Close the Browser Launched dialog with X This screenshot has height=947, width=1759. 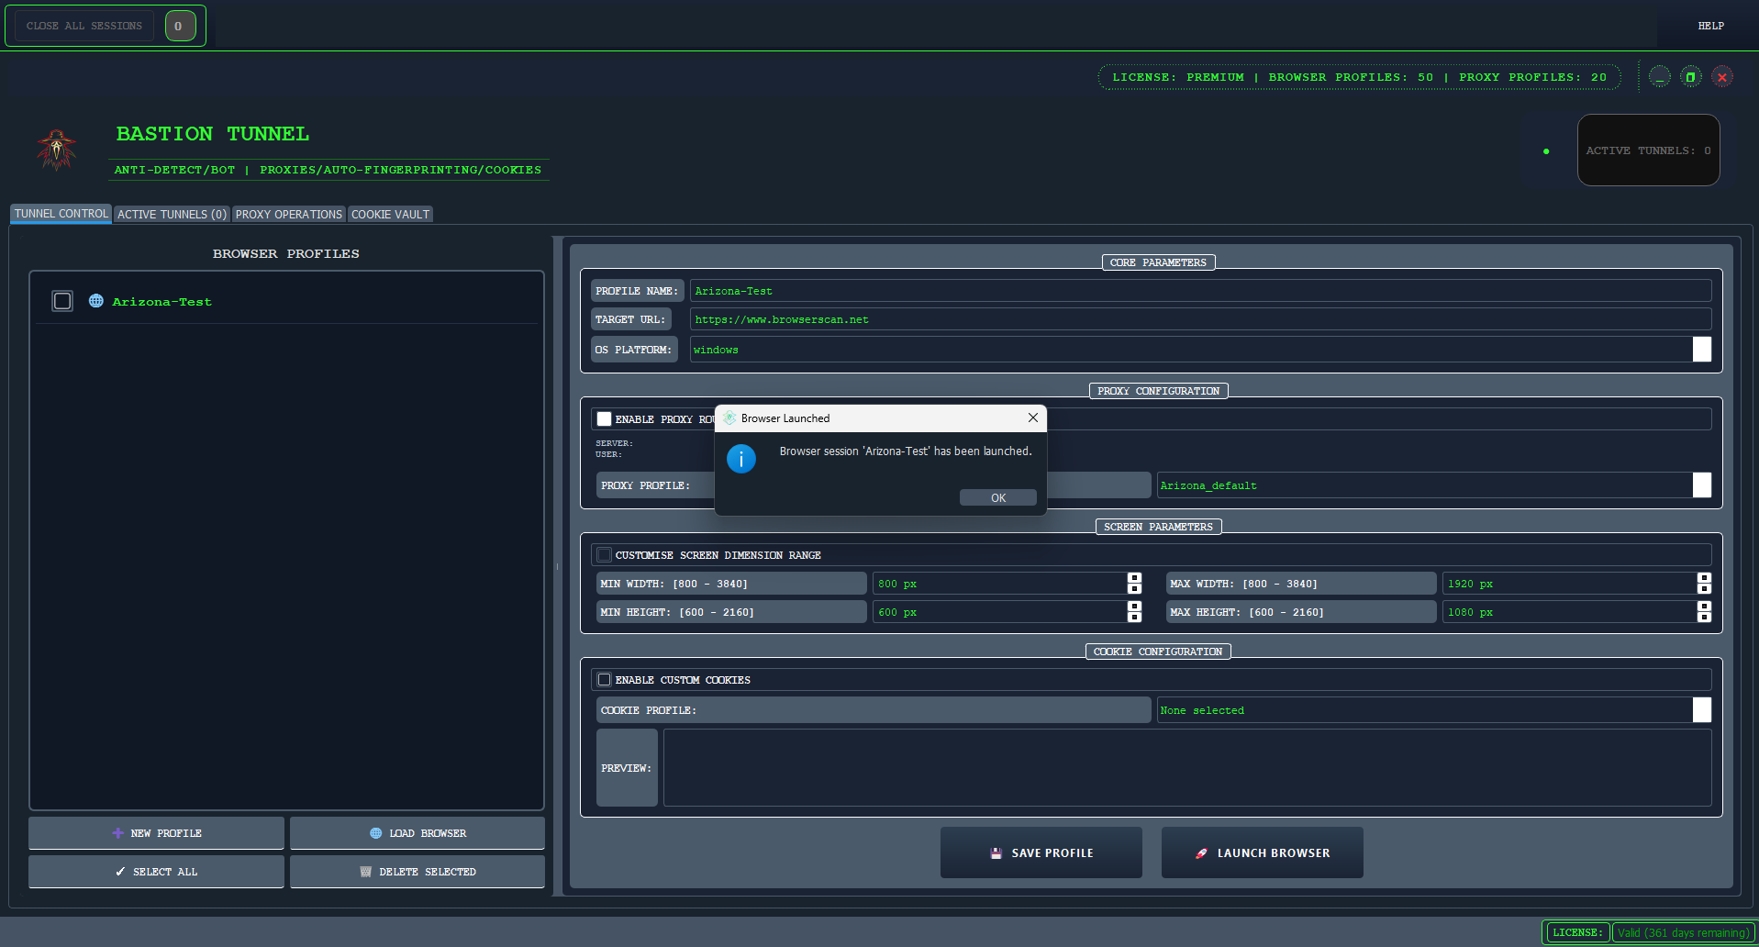(x=1033, y=418)
